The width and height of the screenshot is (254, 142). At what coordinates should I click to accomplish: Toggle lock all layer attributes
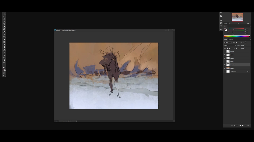(236, 48)
